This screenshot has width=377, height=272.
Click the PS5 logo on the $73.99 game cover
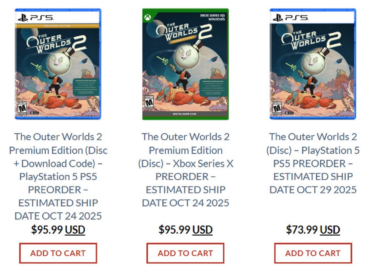click(291, 18)
